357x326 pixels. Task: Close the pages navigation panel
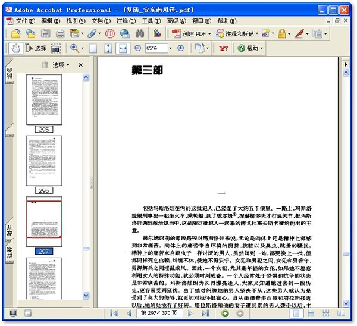pos(80,65)
